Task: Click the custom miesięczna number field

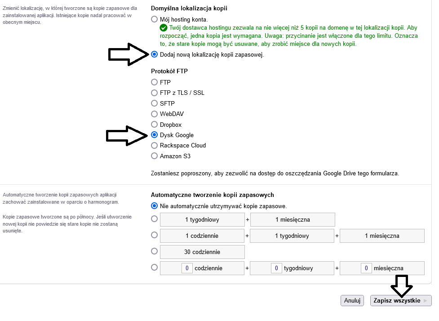Action: point(367,268)
